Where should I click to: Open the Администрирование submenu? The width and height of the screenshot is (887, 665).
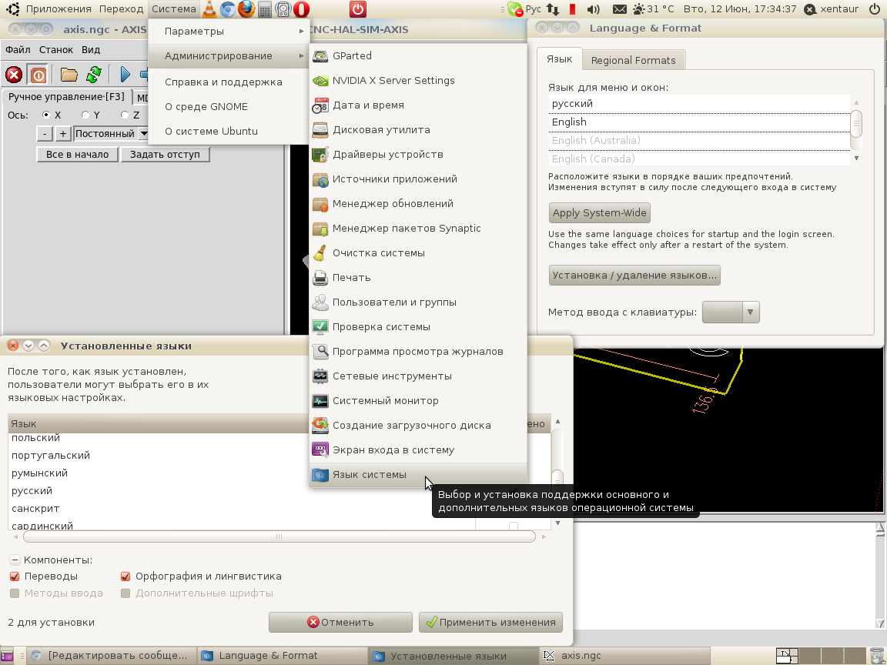coord(229,56)
